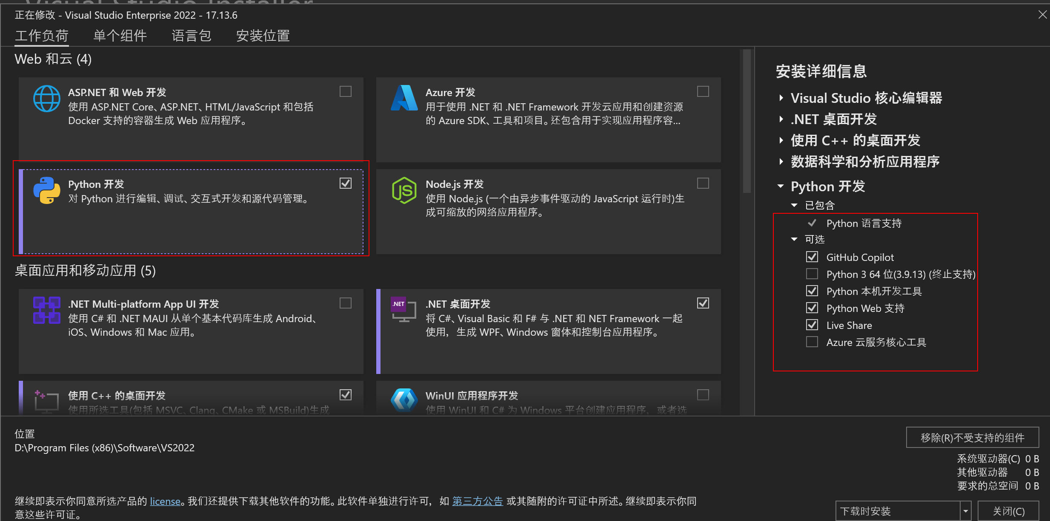Click the WinUI application development icon
Image resolution: width=1050 pixels, height=521 pixels.
pyautogui.click(x=404, y=400)
